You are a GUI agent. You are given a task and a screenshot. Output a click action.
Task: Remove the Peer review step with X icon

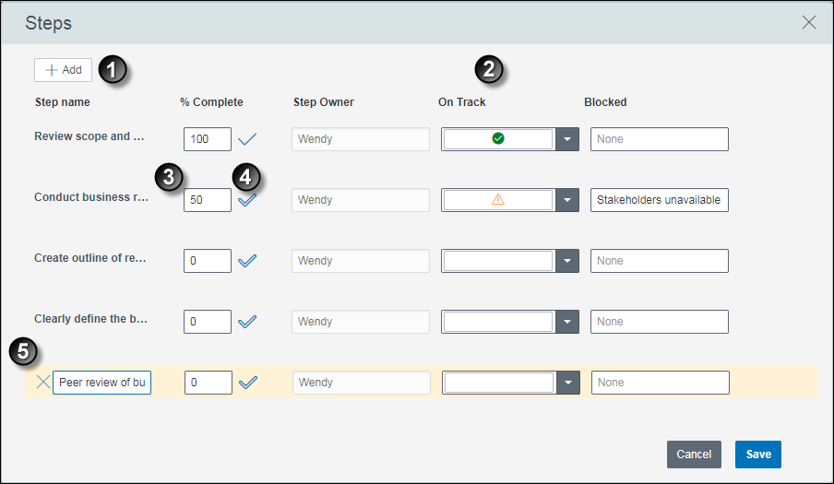click(x=43, y=382)
